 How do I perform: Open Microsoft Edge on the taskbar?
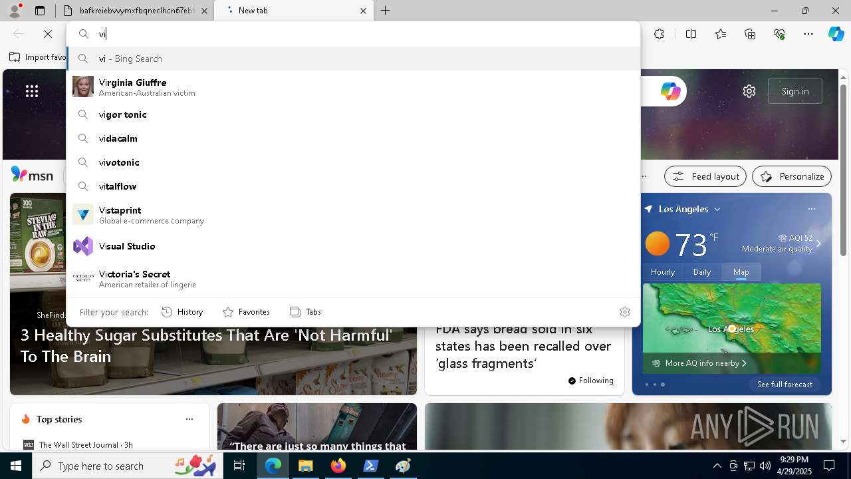[x=273, y=466]
